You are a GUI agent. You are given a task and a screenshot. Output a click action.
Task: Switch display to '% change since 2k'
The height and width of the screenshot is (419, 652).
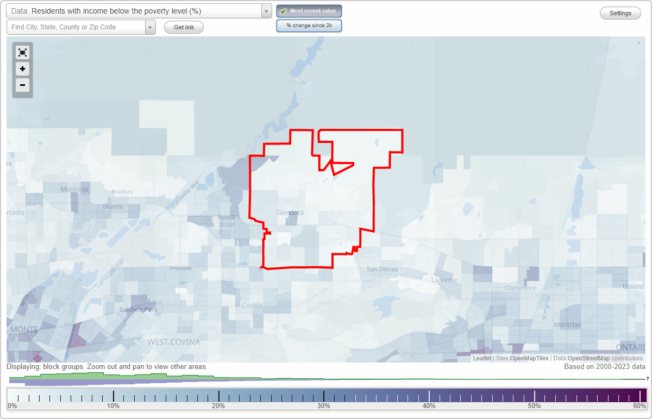pos(309,25)
